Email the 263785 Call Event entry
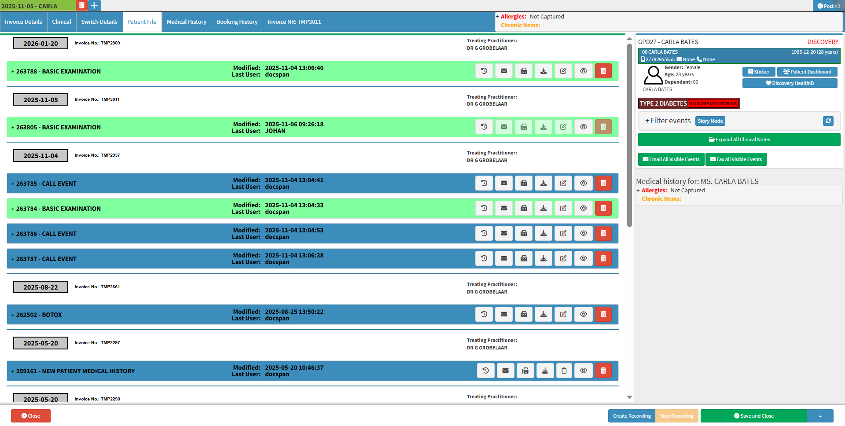The image size is (845, 426). point(504,183)
